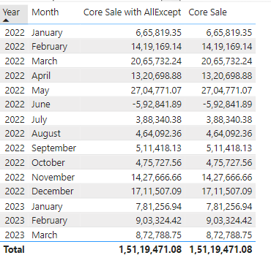Click 2023 February Core Sale value 9,03,324.42
The image size is (271, 266).
[229, 221]
